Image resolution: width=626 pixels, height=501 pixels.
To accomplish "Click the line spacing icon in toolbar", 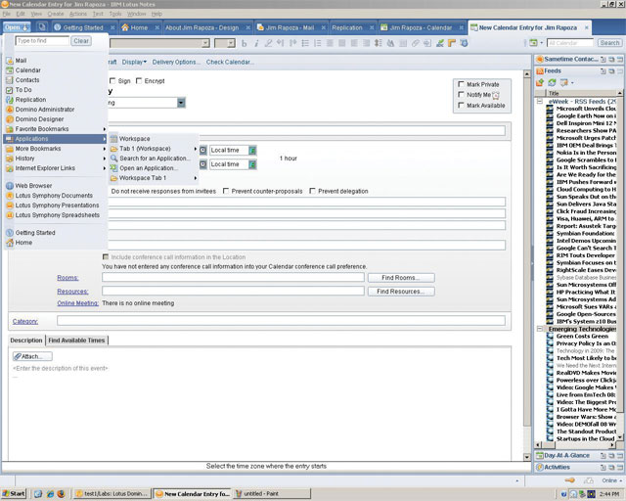I will point(379,43).
